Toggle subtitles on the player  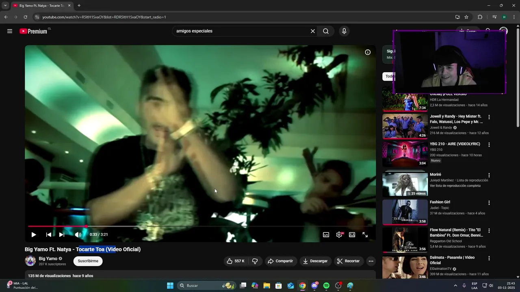pos(326,234)
